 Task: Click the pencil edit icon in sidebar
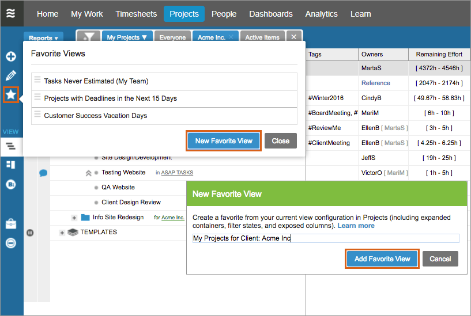(x=11, y=75)
